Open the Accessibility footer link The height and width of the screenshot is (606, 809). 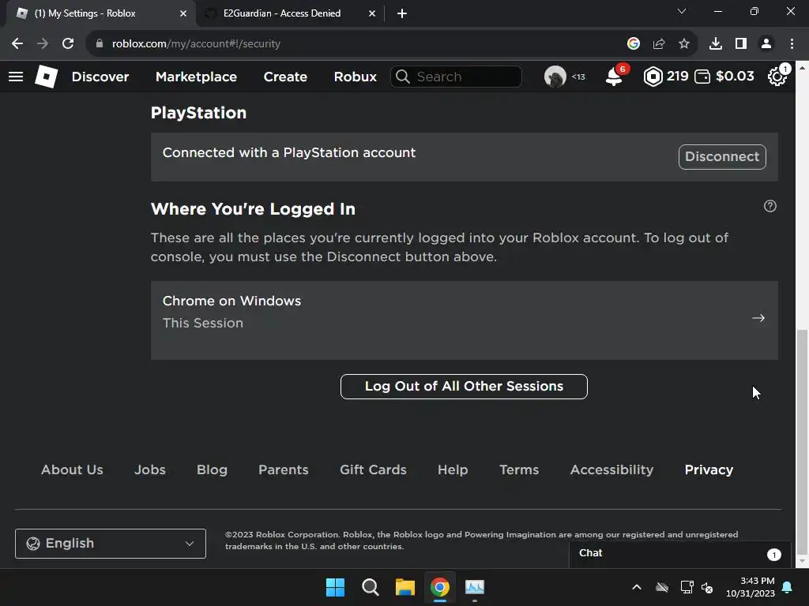coord(611,470)
